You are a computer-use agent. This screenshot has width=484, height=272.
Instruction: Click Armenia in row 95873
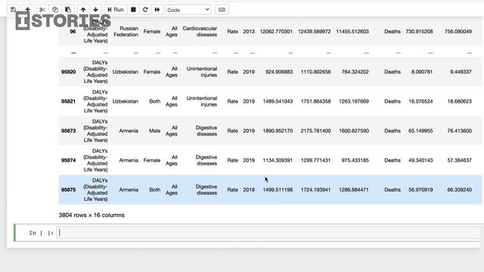coord(129,131)
